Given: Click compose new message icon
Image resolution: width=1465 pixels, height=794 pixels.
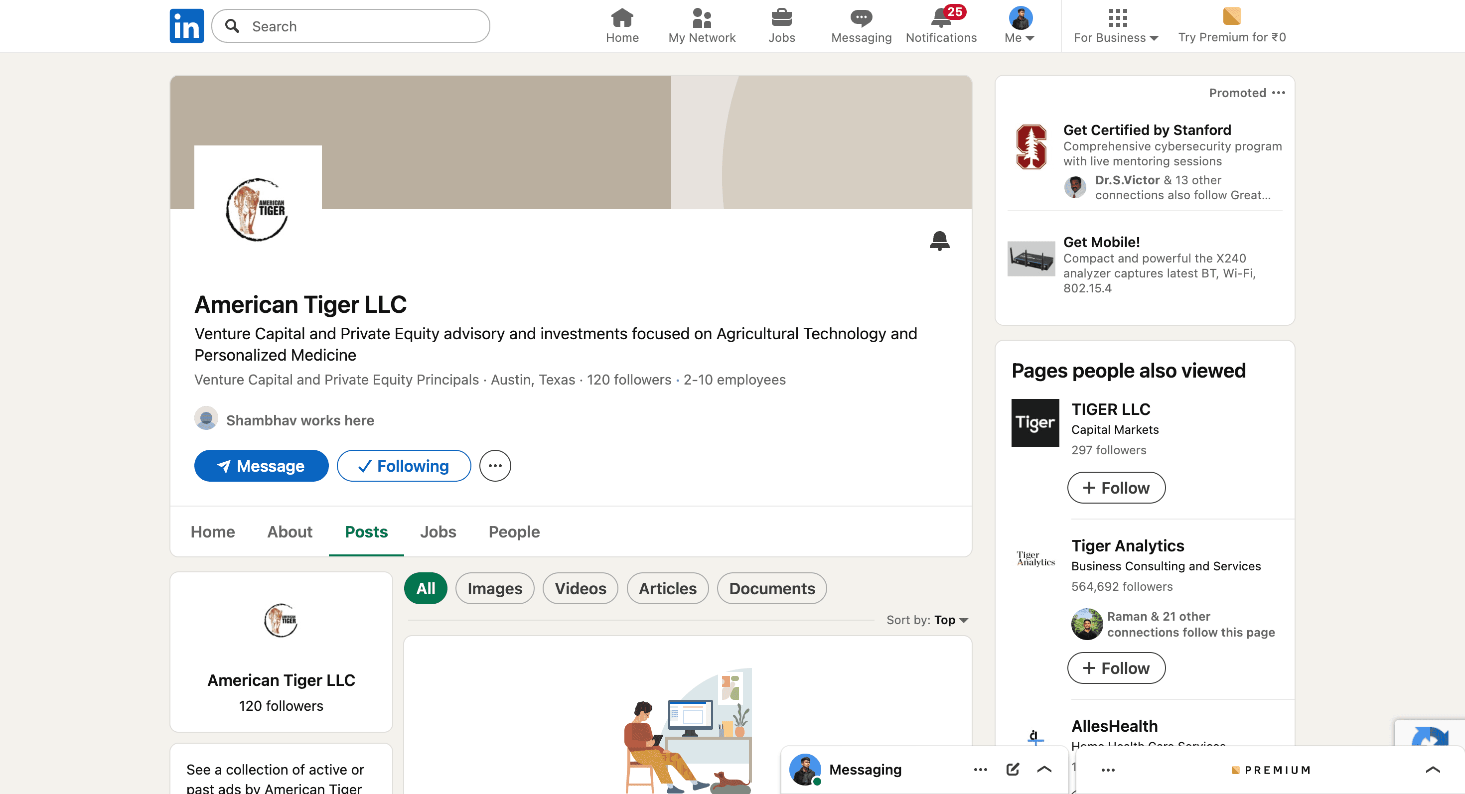Looking at the screenshot, I should [1013, 769].
